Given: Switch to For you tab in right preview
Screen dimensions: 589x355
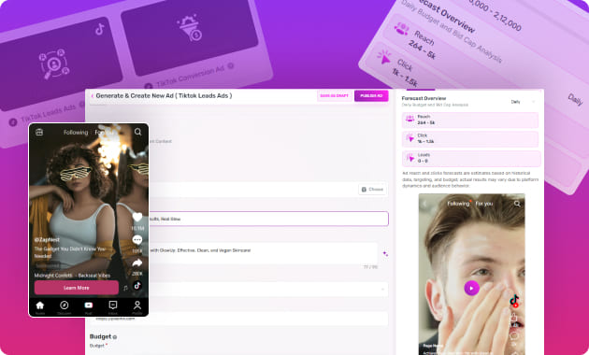Looking at the screenshot, I should point(484,204).
